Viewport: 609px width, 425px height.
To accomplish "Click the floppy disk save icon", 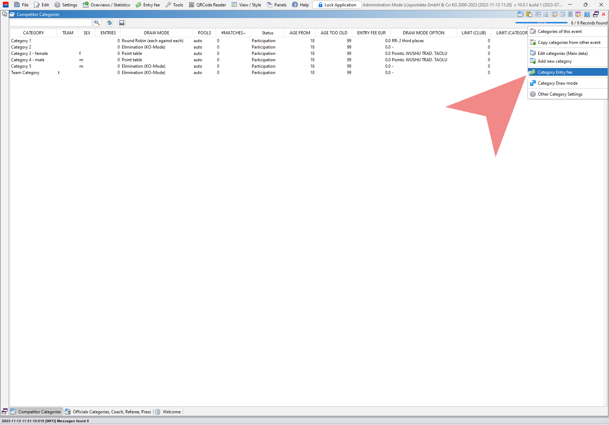I will pyautogui.click(x=122, y=23).
